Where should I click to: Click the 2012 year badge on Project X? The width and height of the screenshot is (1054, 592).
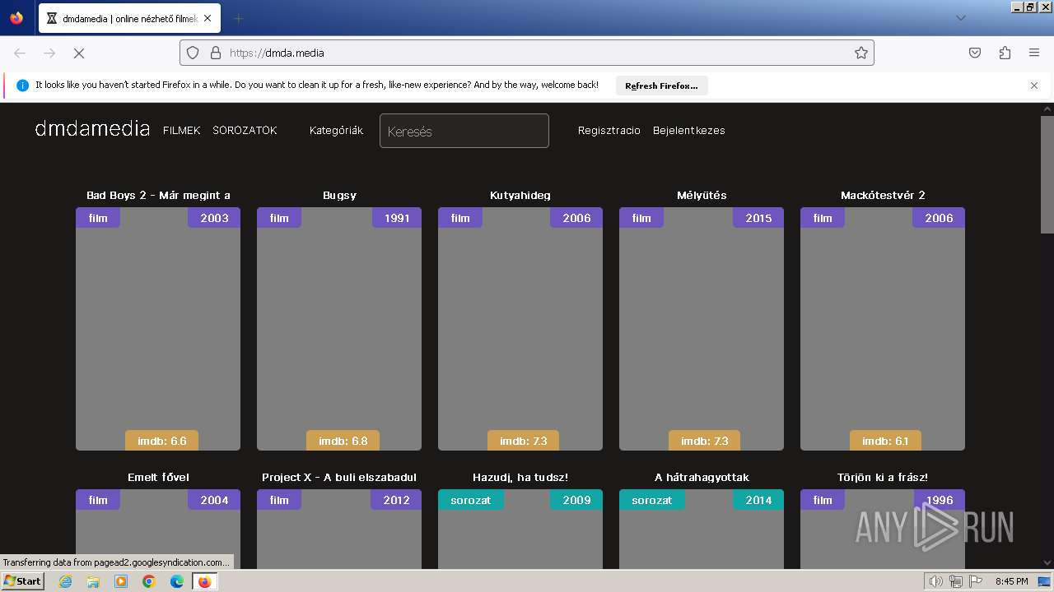tap(396, 500)
